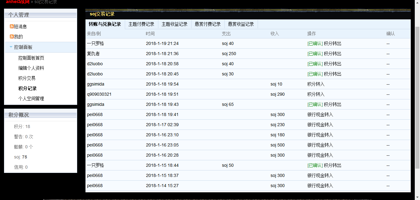The height and width of the screenshot is (200, 420).
Task: Click the vertical page scrollbar
Action: tap(417, 92)
